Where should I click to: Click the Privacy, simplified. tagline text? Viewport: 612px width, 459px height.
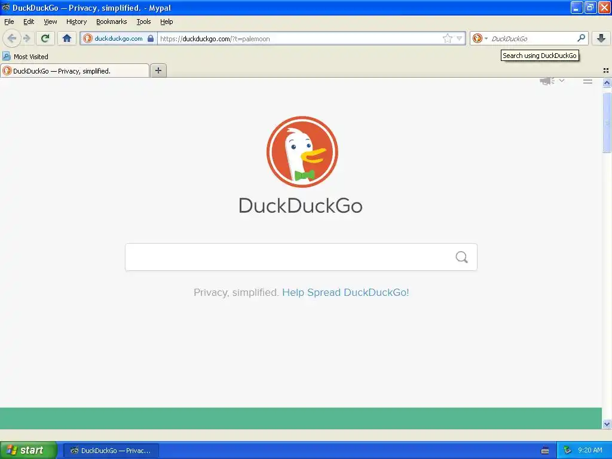coord(236,292)
